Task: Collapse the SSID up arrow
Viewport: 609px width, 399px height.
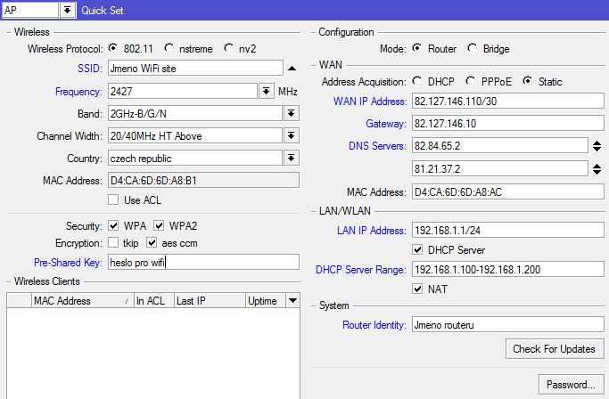Action: coord(291,68)
